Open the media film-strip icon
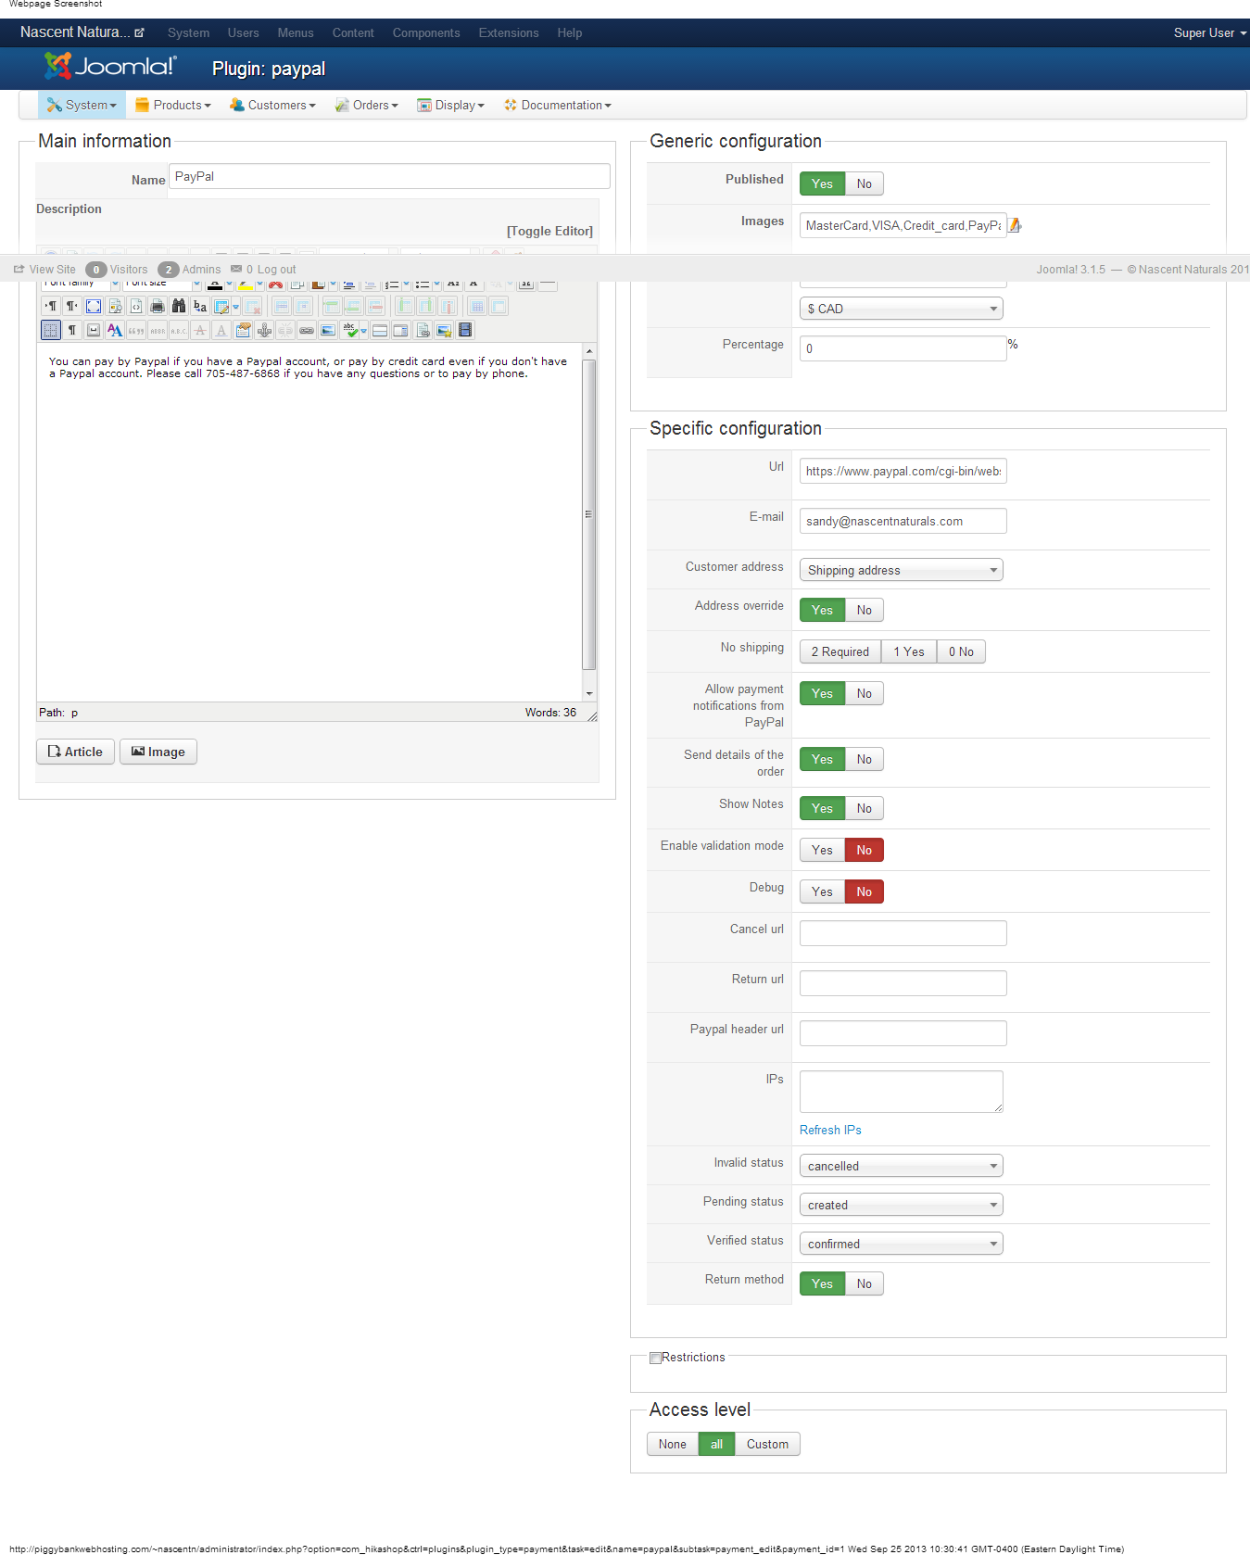The width and height of the screenshot is (1250, 1555). tap(465, 330)
